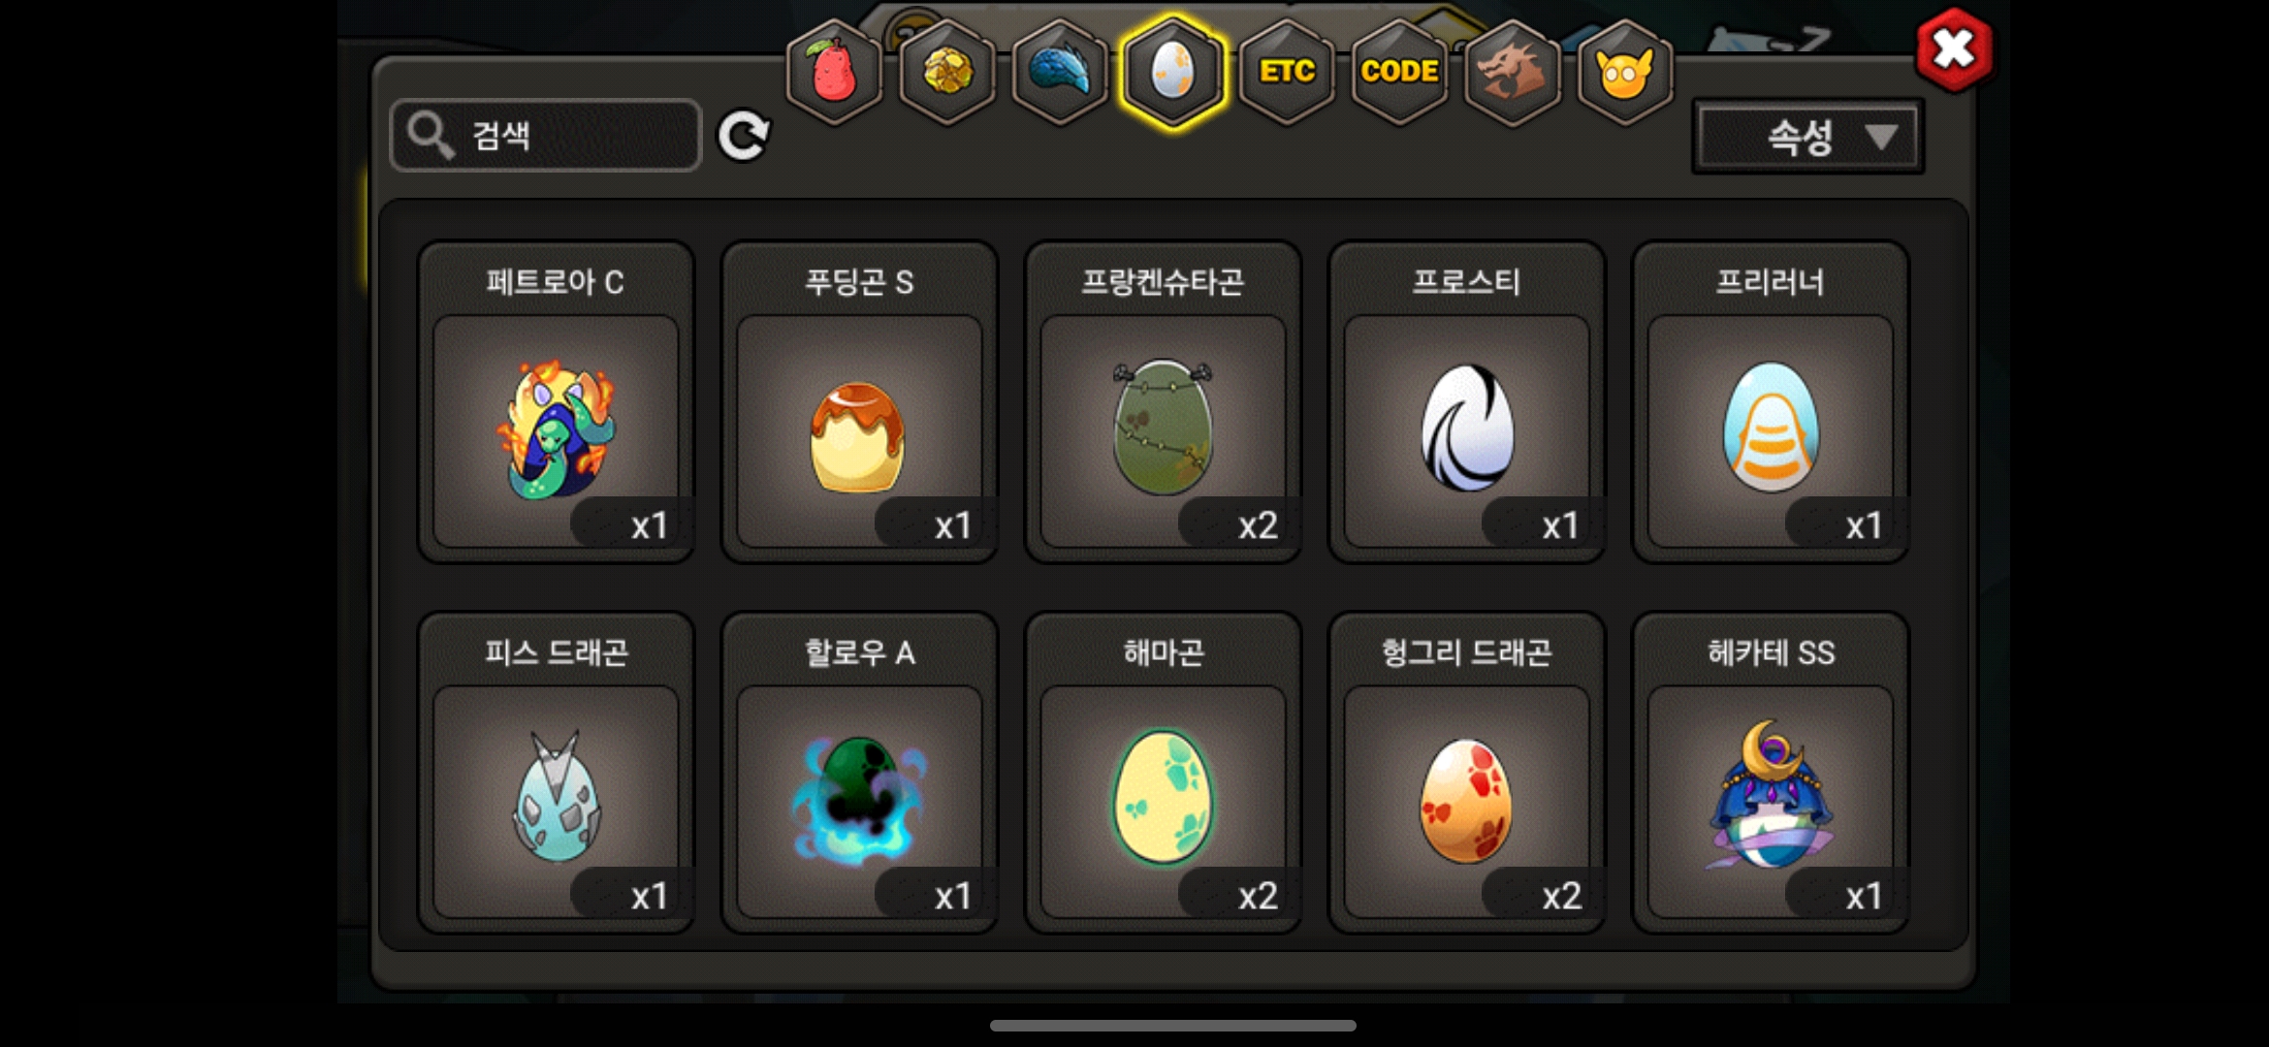Pick the 프로스티 white egg
This screenshot has width=2269, height=1047.
[x=1467, y=402]
